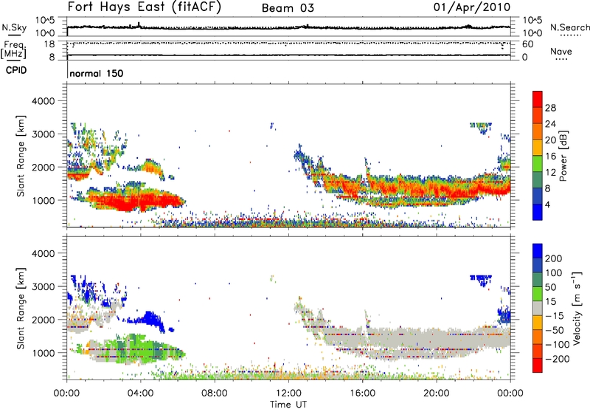Click the date '01/Apr/2010'
This screenshot has width=590, height=409.
click(x=472, y=7)
